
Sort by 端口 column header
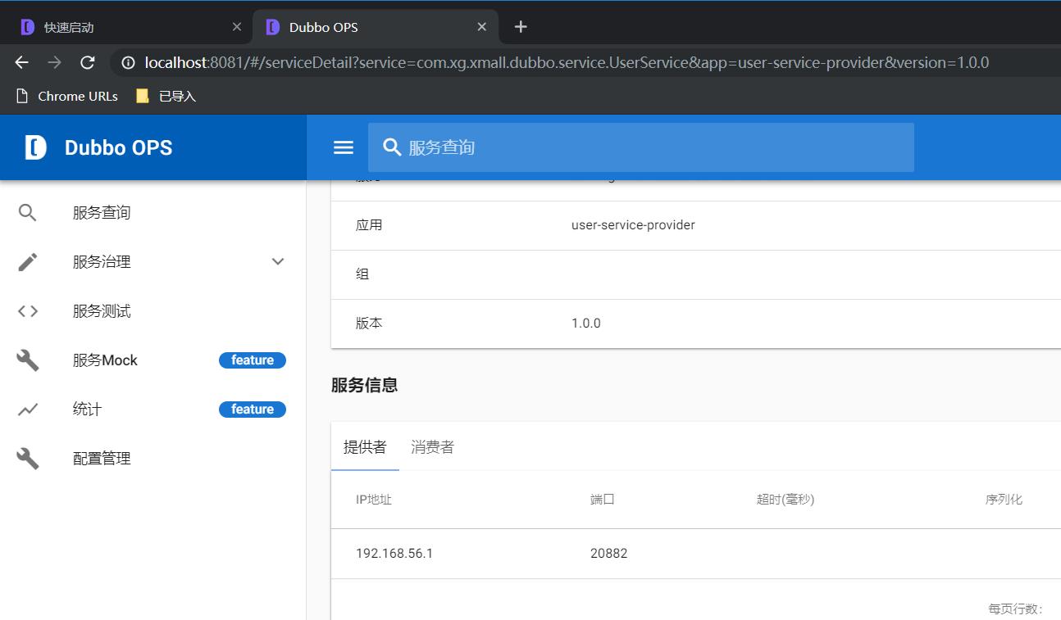point(603,499)
